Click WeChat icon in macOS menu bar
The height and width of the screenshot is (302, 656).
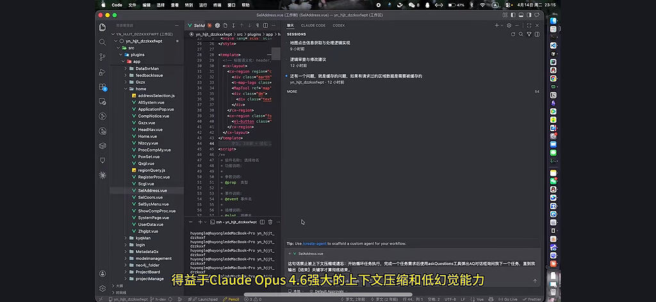pyautogui.click(x=412, y=5)
